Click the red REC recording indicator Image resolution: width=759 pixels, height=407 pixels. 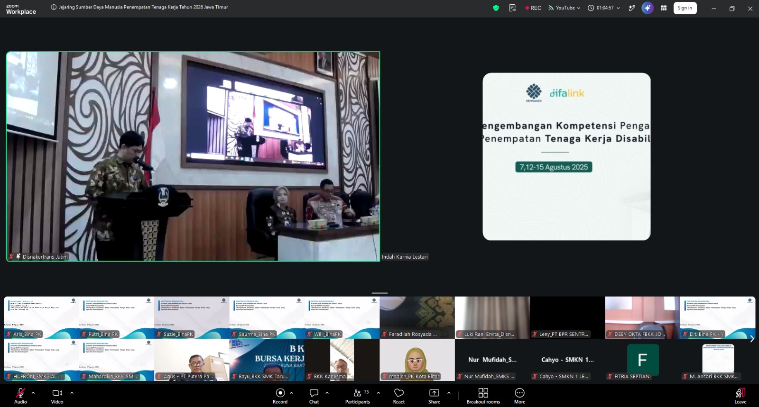pos(533,8)
